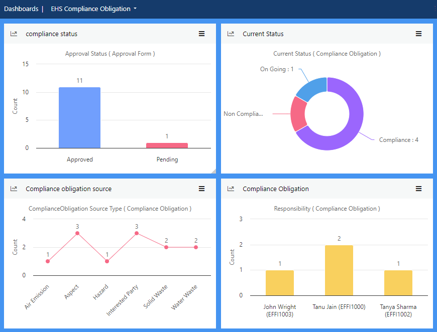The image size is (437, 332).
Task: Click chart icon beside Compliance Obligation title
Action: 231,189
